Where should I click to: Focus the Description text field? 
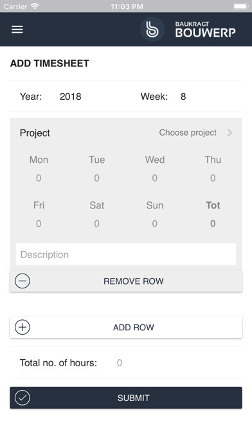coord(126,254)
